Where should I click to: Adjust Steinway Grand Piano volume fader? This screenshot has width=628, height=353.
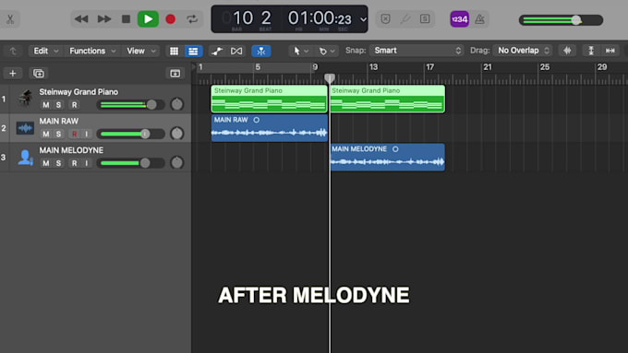coord(151,105)
